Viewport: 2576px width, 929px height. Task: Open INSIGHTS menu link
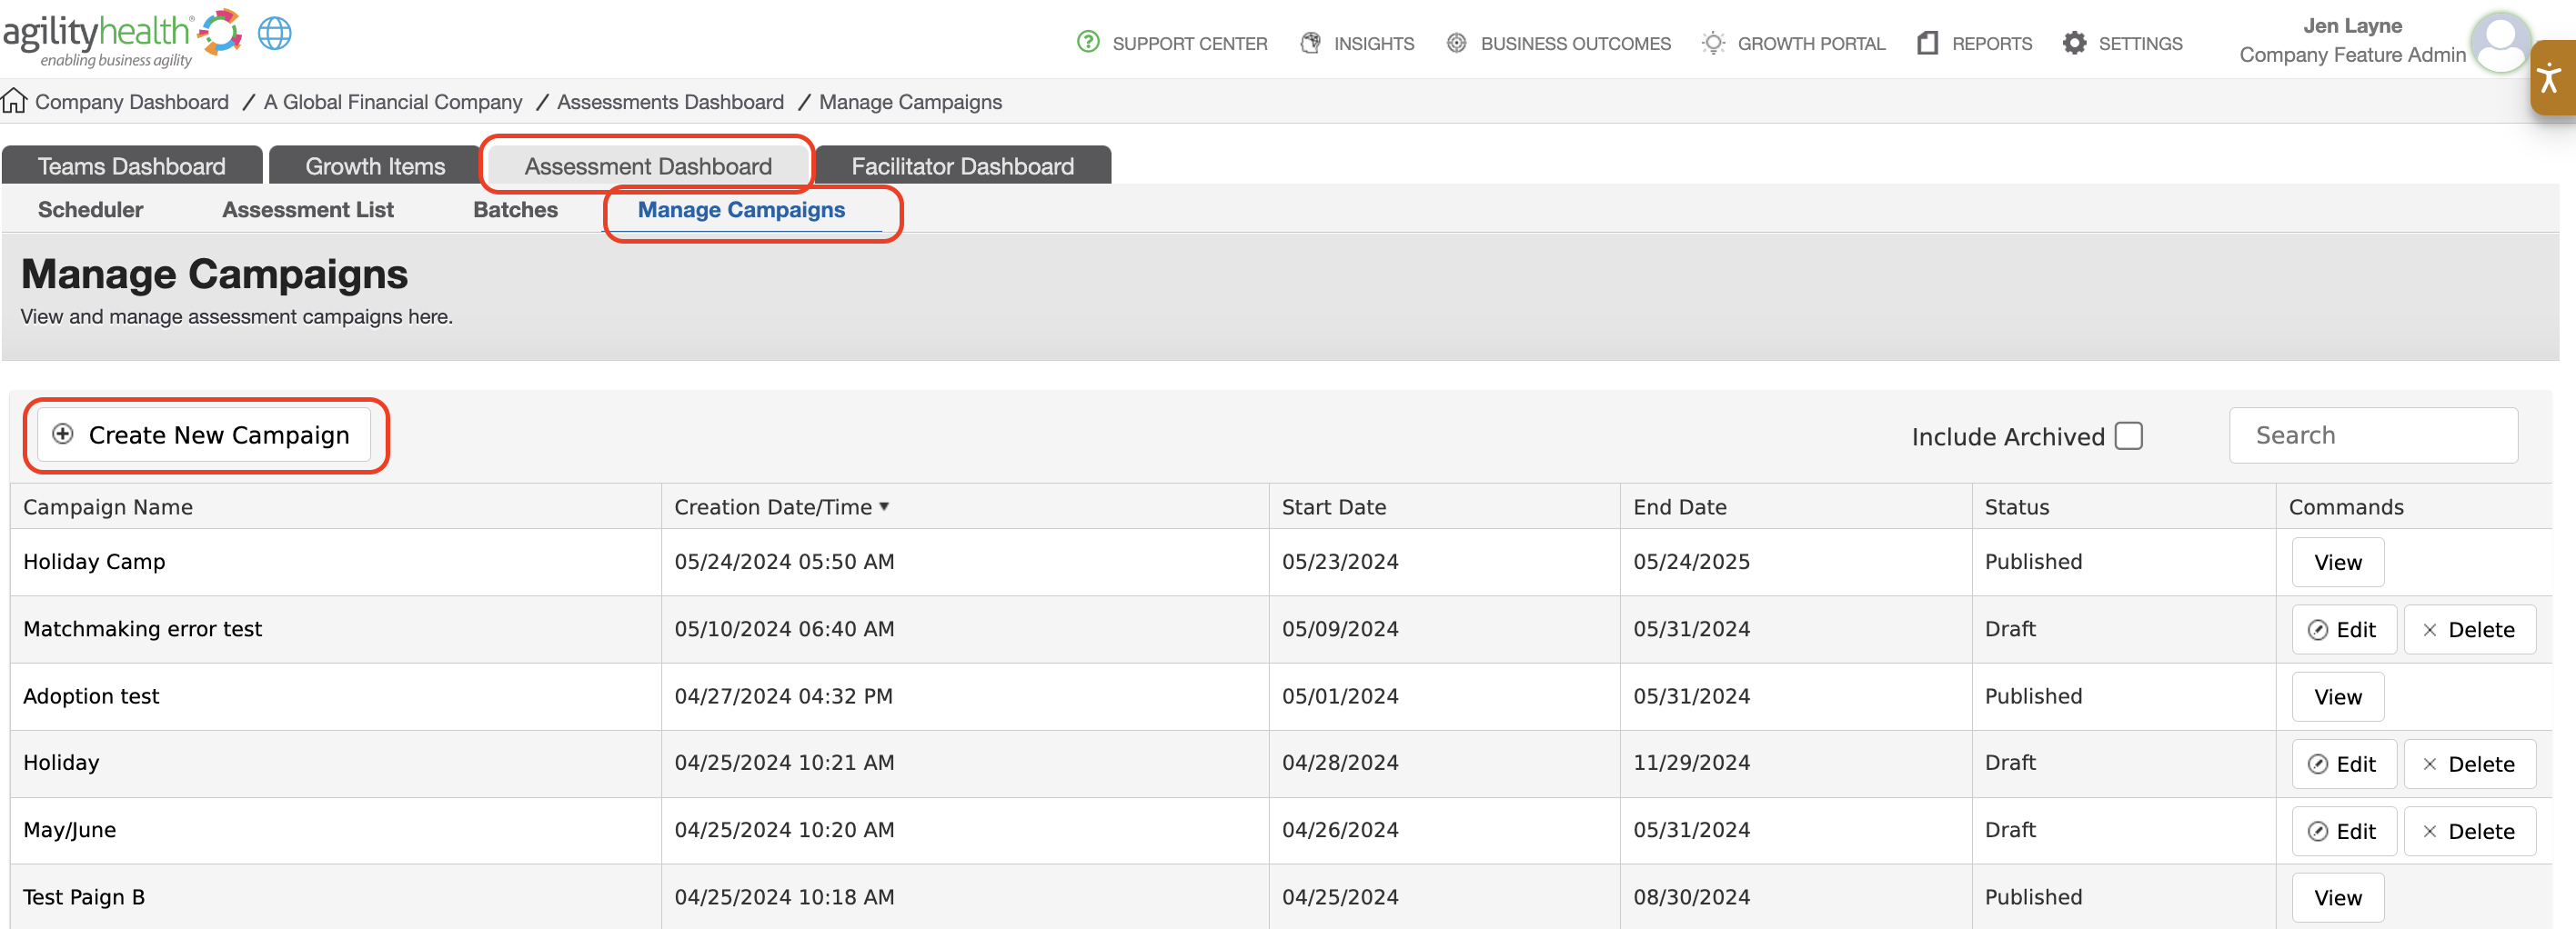pyautogui.click(x=1373, y=44)
